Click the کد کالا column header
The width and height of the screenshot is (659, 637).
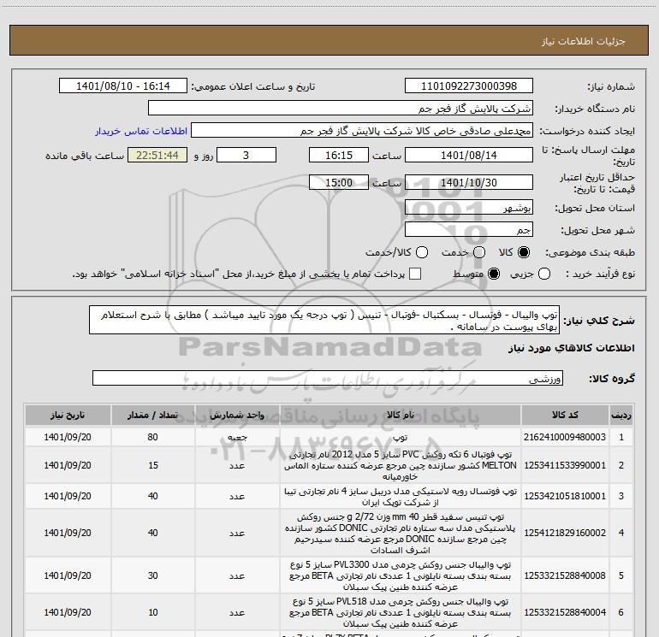click(x=565, y=415)
